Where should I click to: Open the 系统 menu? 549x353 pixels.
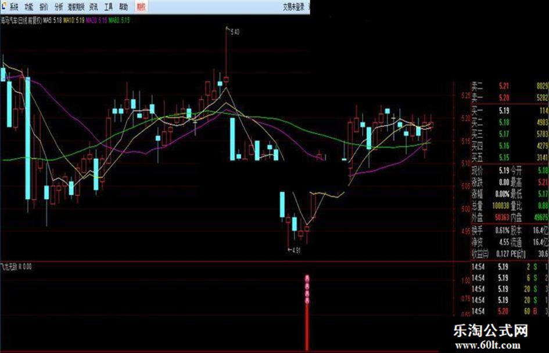(x=13, y=6)
